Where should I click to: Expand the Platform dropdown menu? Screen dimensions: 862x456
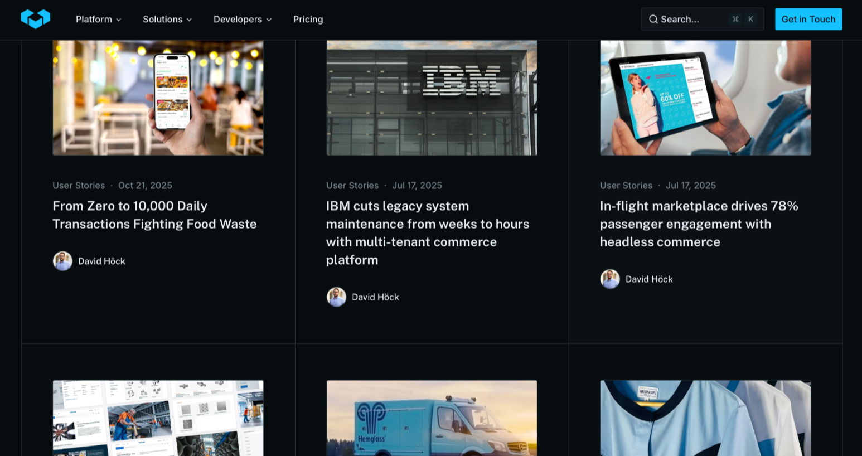tap(98, 20)
